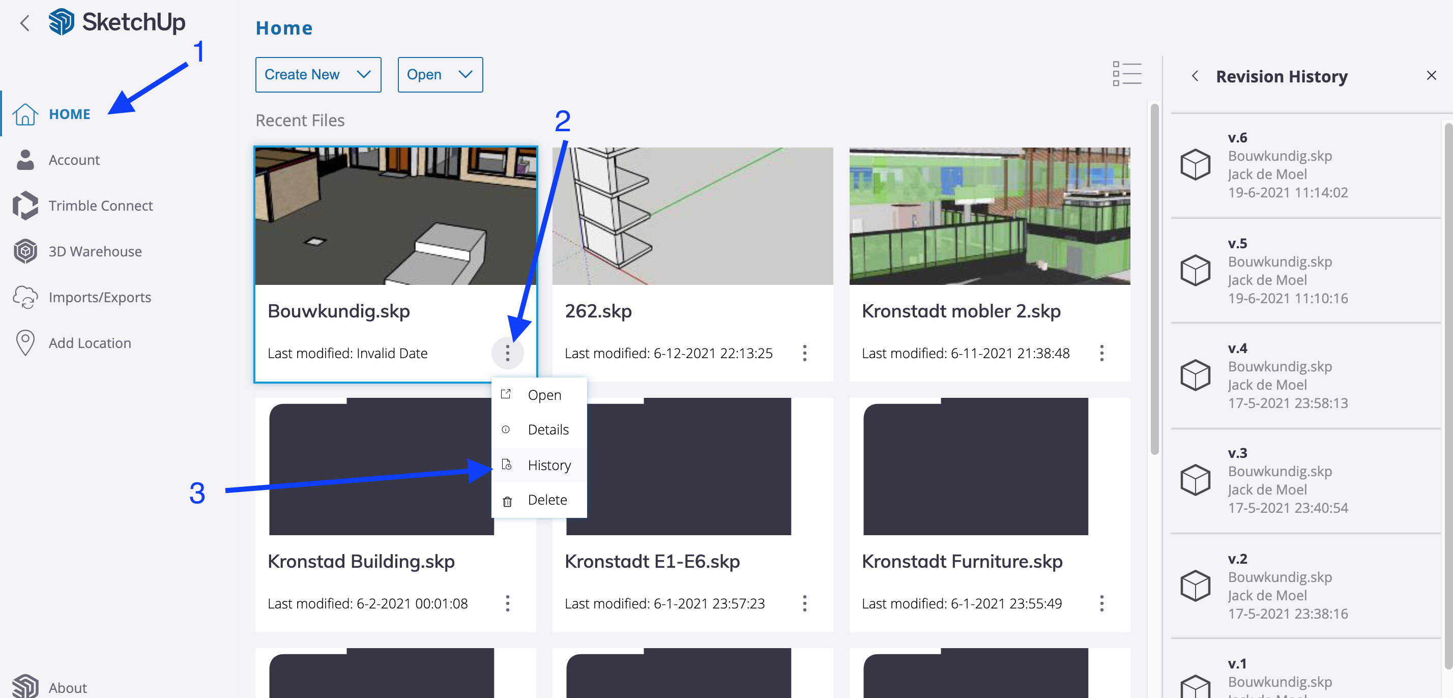The width and height of the screenshot is (1453, 698).
Task: Expand the Create New dropdown
Action: [x=317, y=74]
